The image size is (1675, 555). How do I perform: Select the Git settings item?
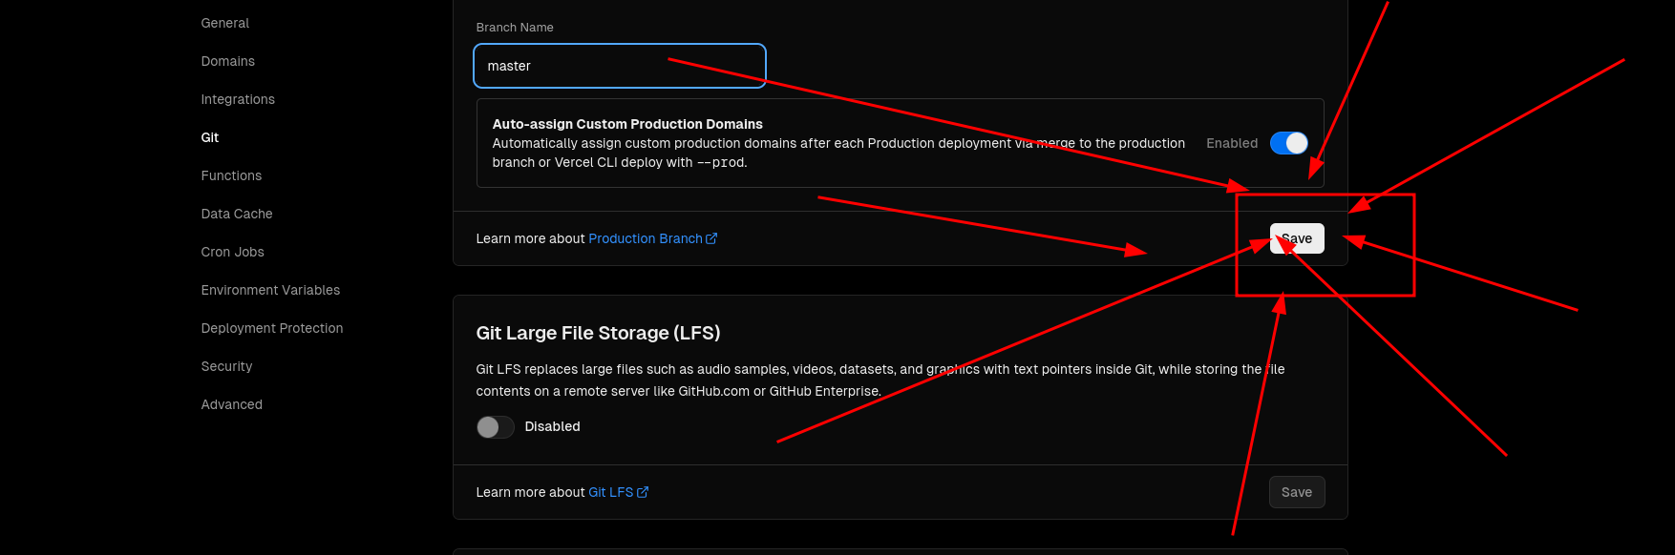tap(210, 137)
